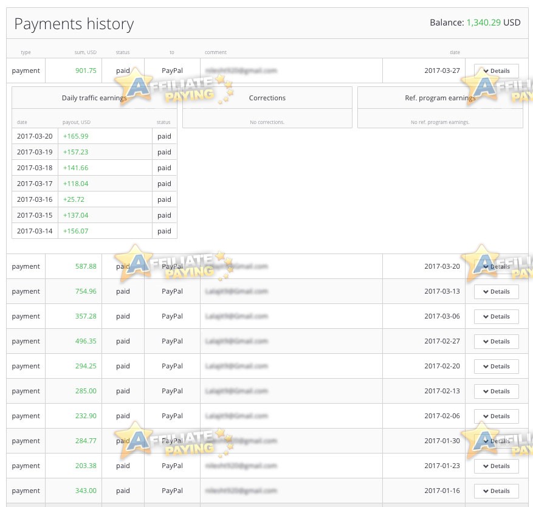Select the 285.00 payment amount
The width and height of the screenshot is (533, 507).
coord(86,391)
